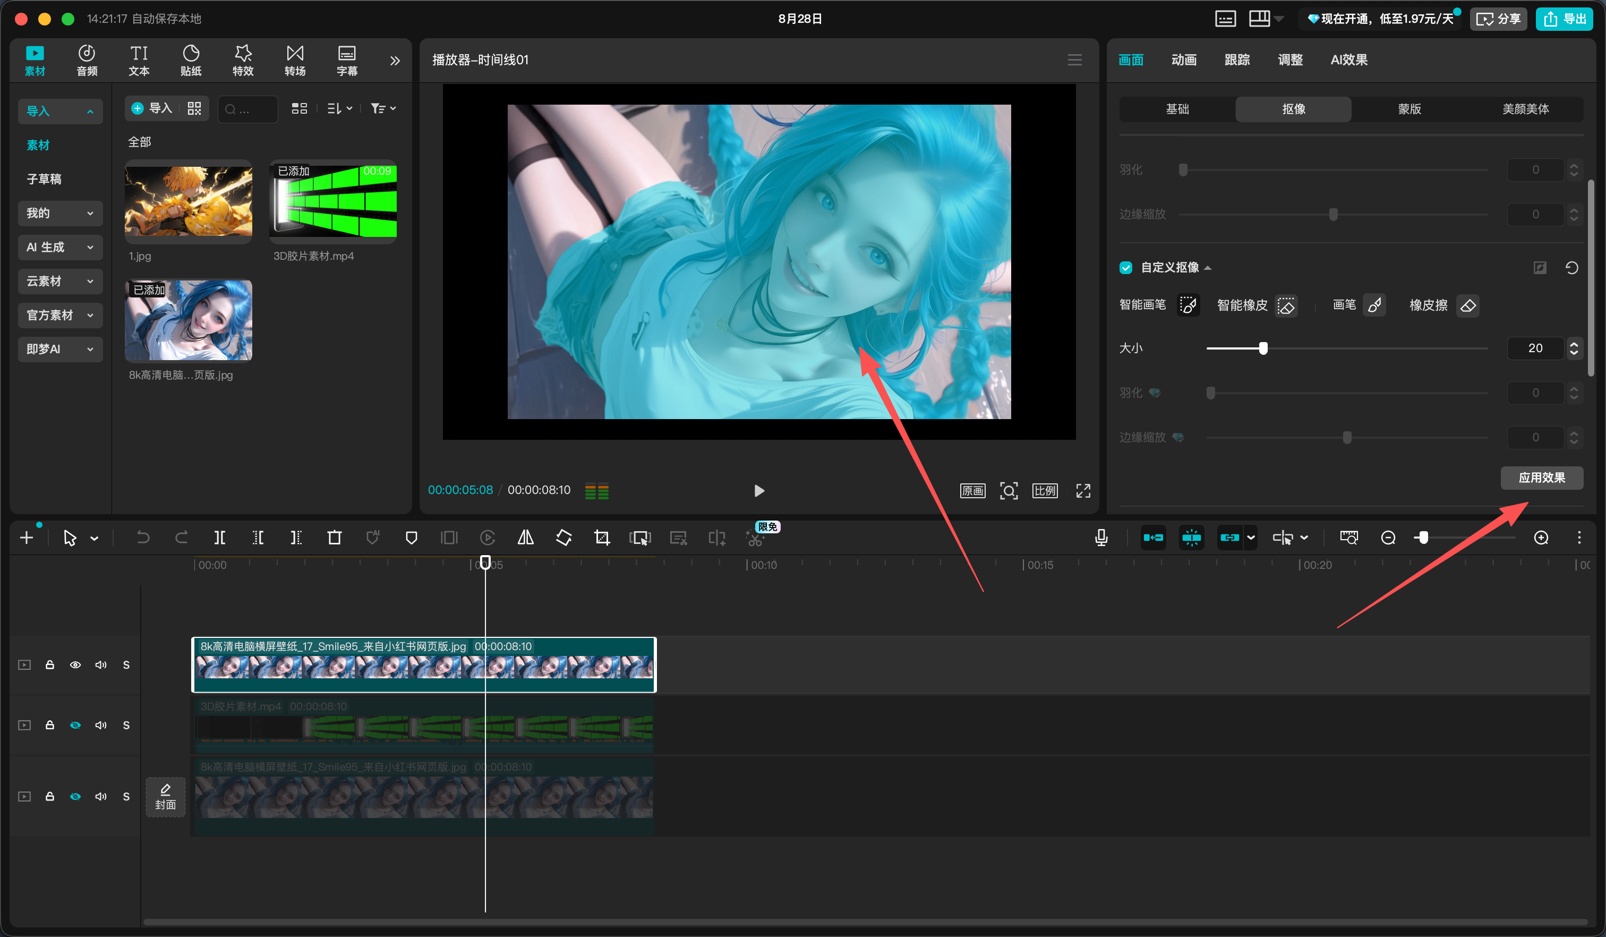Image resolution: width=1606 pixels, height=937 pixels.
Task: Split the clip at the playhead
Action: [220, 538]
